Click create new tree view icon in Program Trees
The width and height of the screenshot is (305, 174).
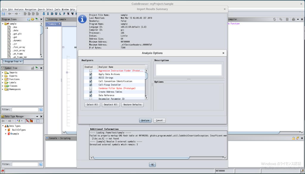[x=29, y=19]
